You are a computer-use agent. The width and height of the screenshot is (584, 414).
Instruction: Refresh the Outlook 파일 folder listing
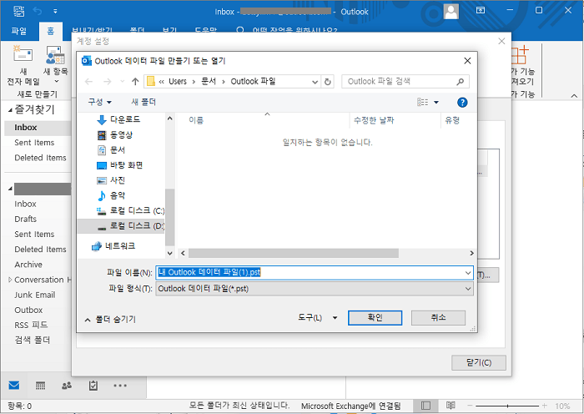coord(327,82)
